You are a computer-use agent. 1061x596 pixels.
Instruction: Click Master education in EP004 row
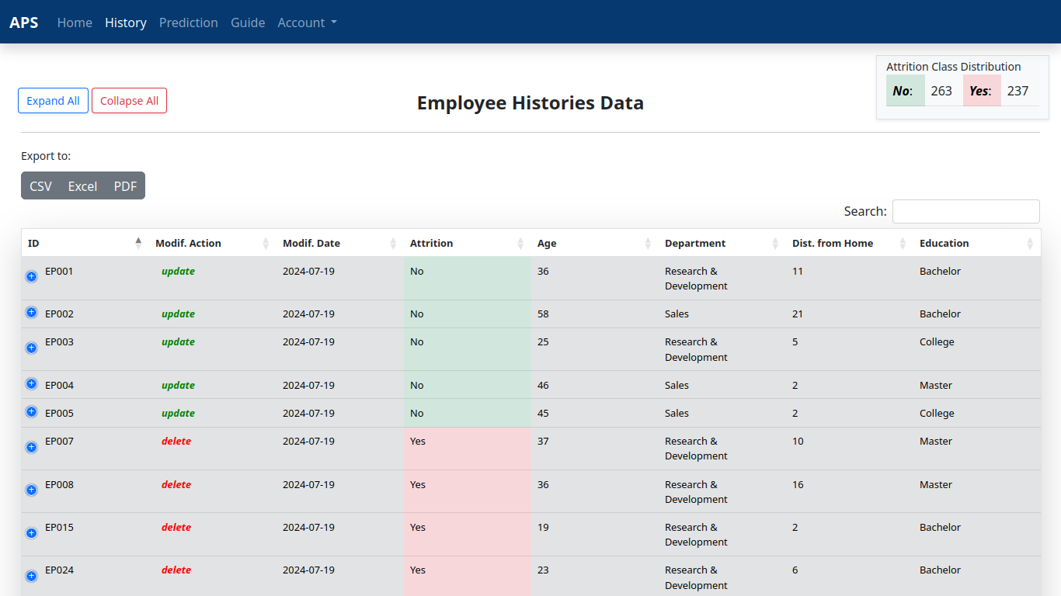point(936,386)
